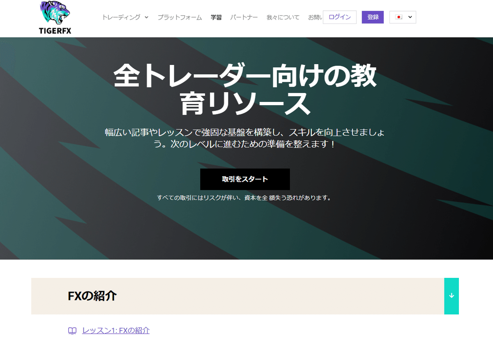Viewport: 493px width, 342px height.
Task: Click the ログイン button
Action: pos(339,17)
